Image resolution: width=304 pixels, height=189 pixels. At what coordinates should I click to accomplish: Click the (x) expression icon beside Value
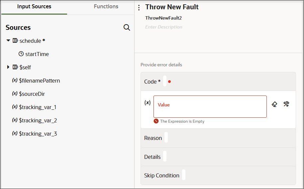click(x=148, y=103)
